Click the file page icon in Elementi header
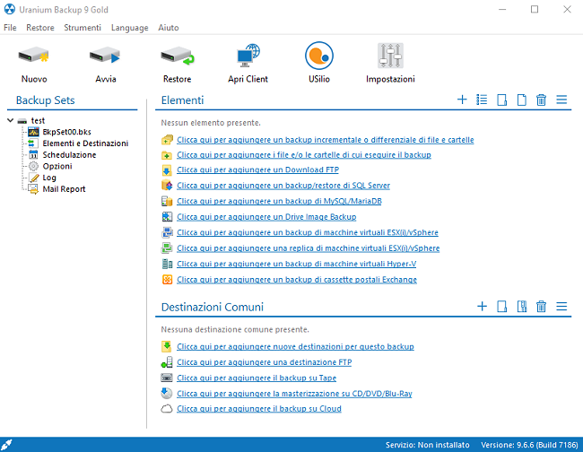 [x=522, y=100]
